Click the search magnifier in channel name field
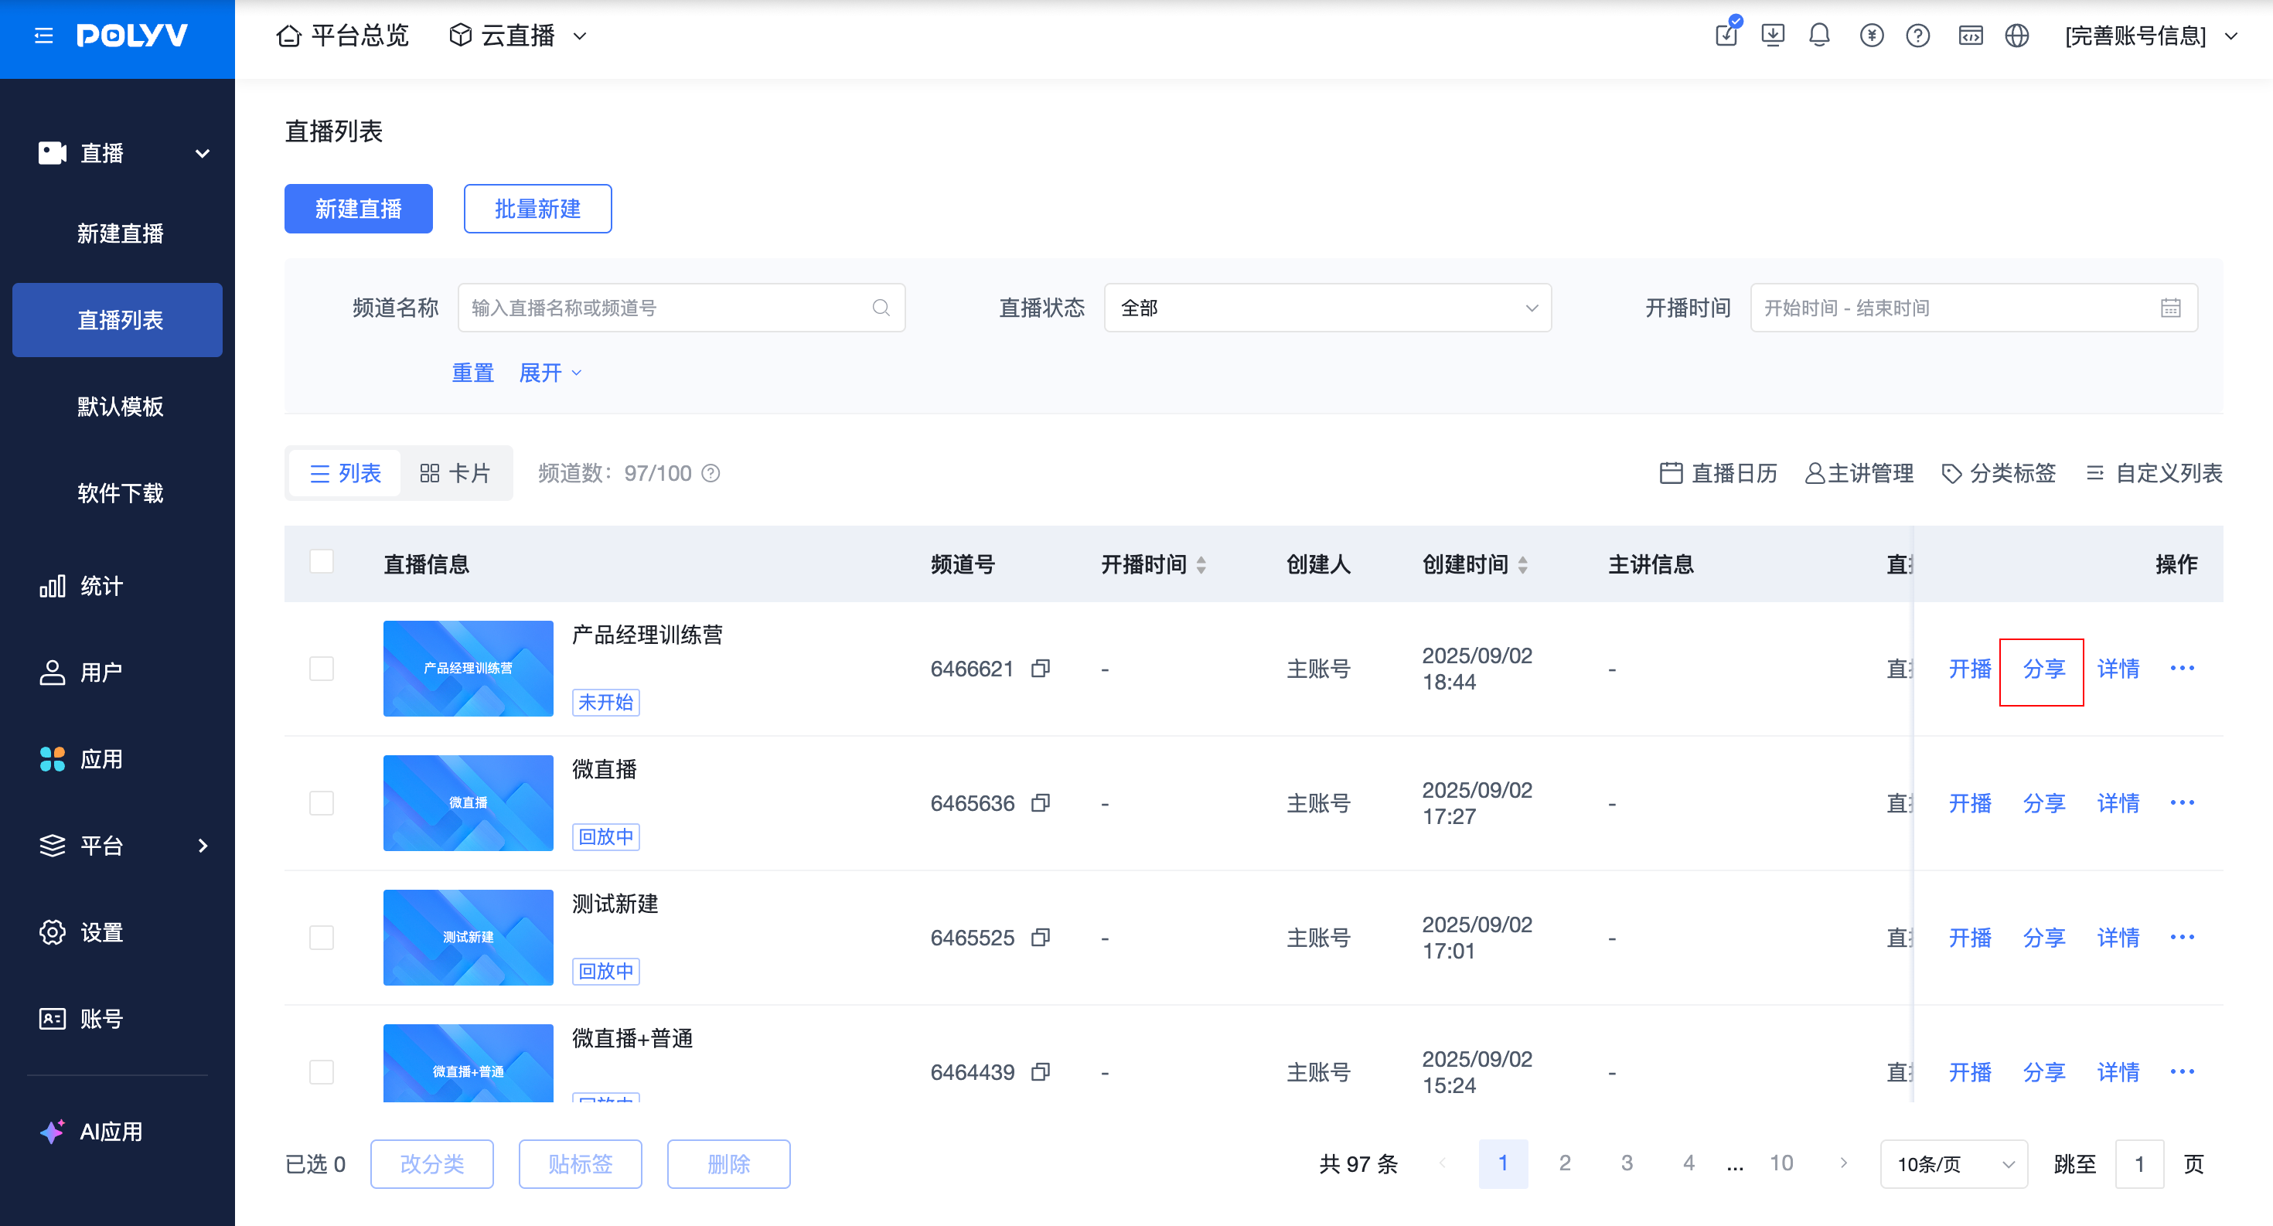Viewport: 2273px width, 1226px height. click(x=881, y=308)
